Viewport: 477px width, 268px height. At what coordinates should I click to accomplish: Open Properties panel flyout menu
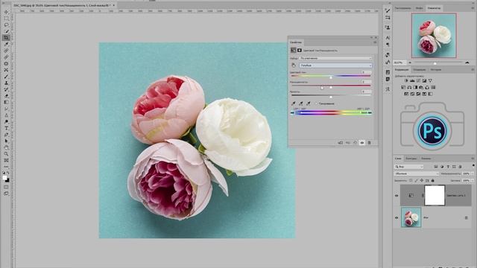point(375,42)
